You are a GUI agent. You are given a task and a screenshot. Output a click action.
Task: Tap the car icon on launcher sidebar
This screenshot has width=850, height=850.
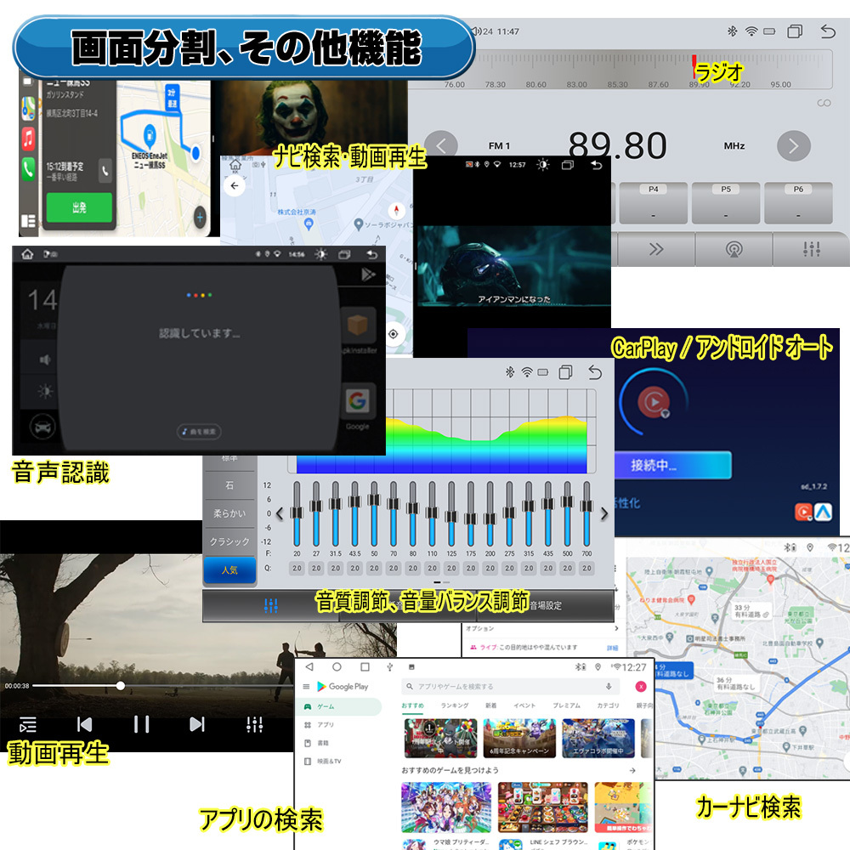[x=42, y=428]
